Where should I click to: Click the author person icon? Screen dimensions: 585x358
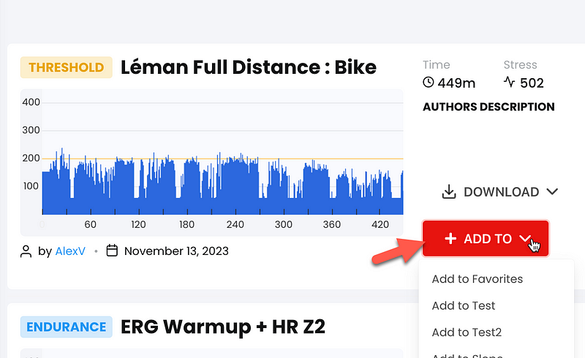[x=26, y=251]
